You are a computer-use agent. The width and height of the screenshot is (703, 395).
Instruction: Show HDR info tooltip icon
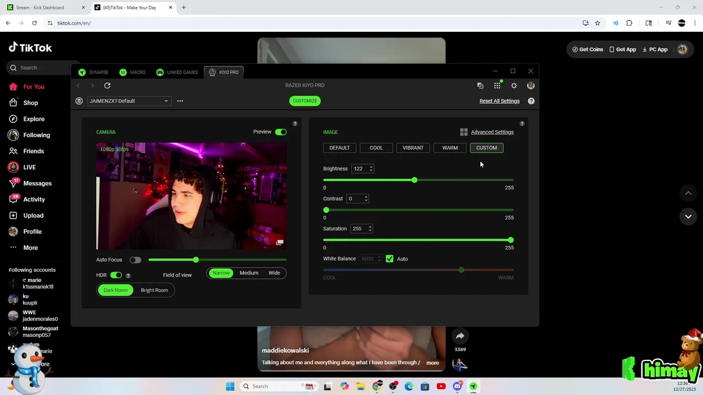coord(128,275)
